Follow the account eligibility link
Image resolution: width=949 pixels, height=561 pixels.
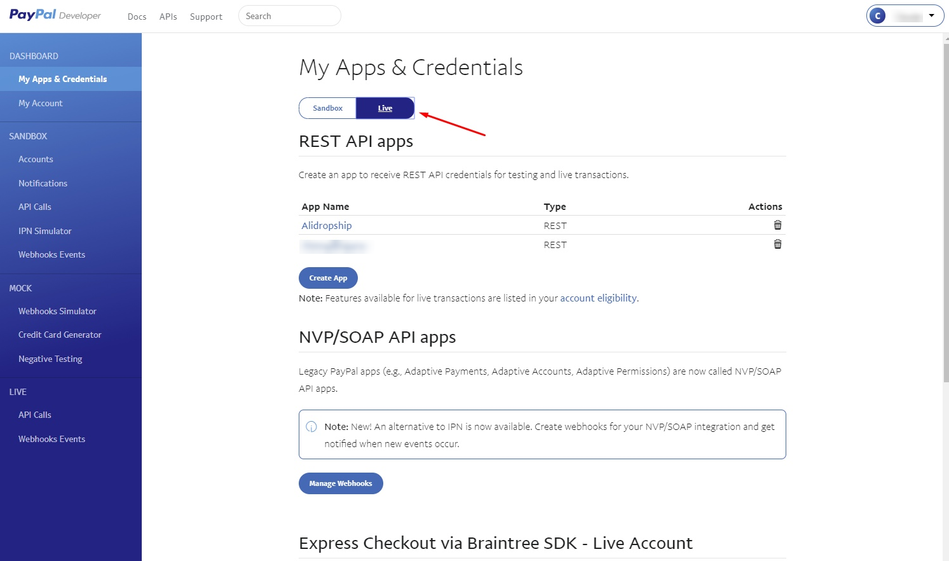tap(598, 298)
